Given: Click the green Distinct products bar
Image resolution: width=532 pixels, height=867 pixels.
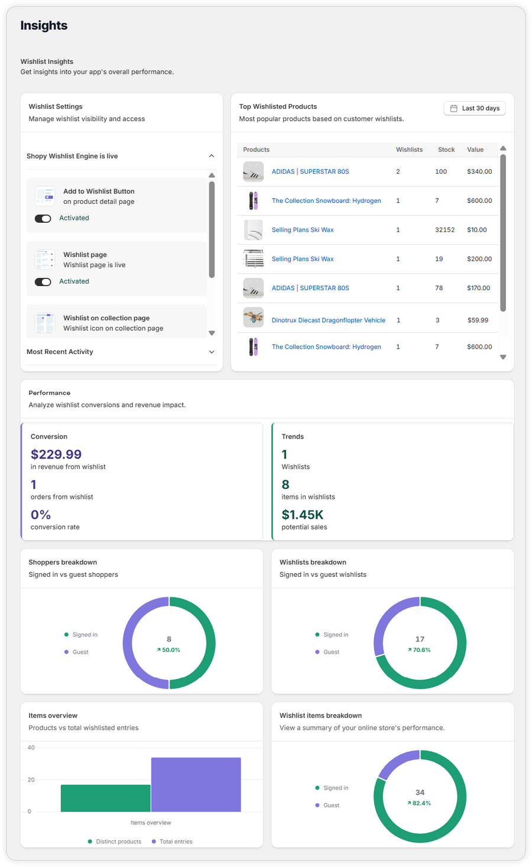Looking at the screenshot, I should coord(105,798).
